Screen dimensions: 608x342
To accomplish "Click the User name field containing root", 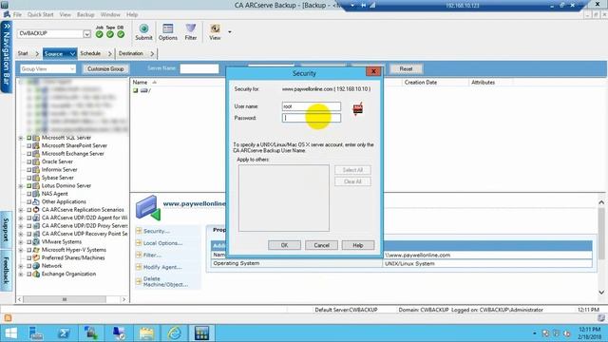I will [312, 106].
